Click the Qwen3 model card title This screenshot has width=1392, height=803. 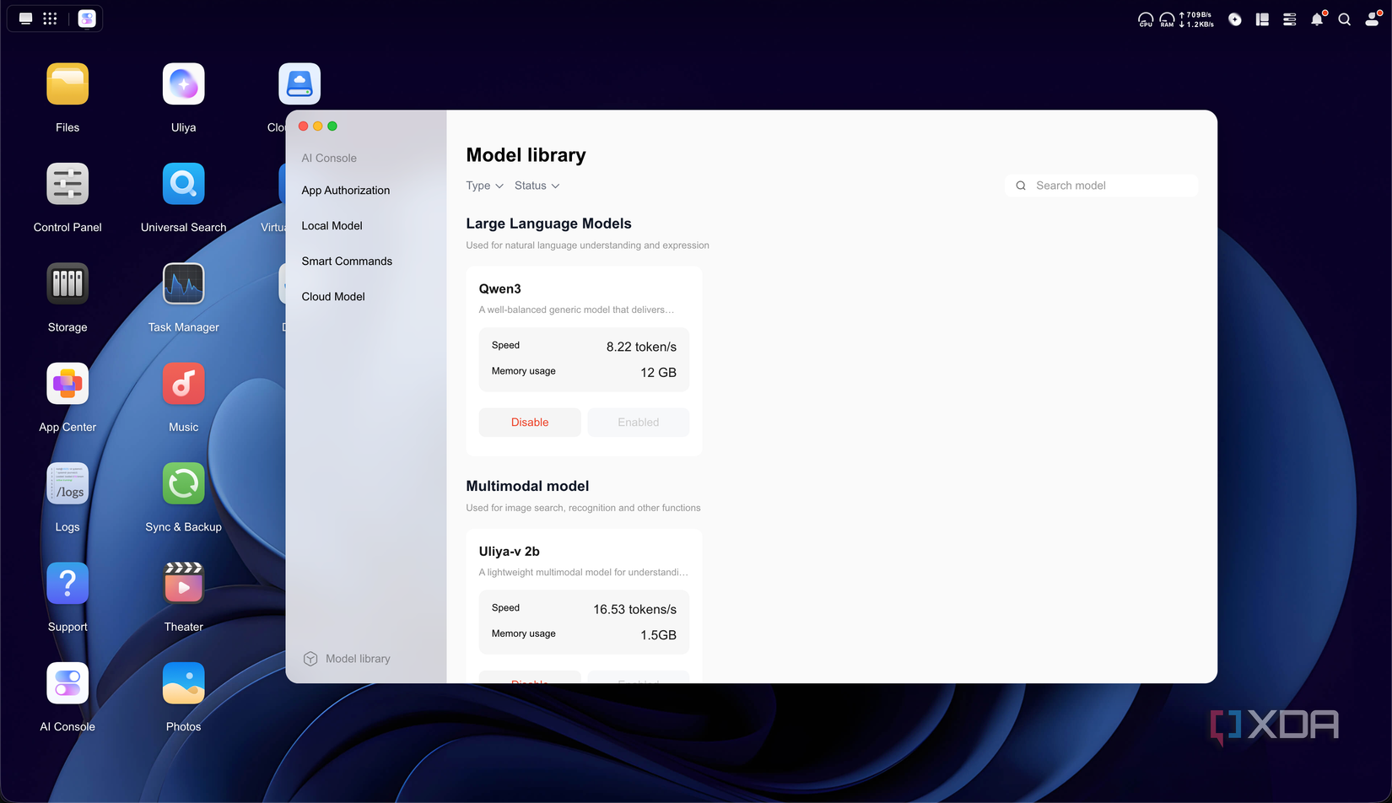pyautogui.click(x=500, y=289)
